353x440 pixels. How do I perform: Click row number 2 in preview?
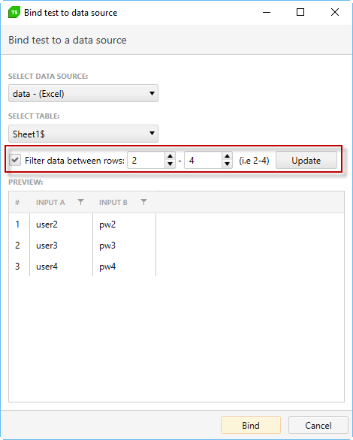coord(17,246)
